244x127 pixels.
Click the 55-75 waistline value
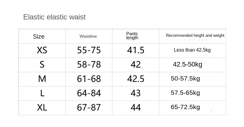tap(89, 50)
